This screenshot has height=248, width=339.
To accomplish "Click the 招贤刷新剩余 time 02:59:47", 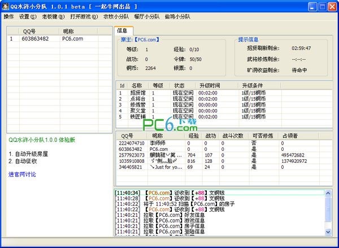I will (x=301, y=48).
